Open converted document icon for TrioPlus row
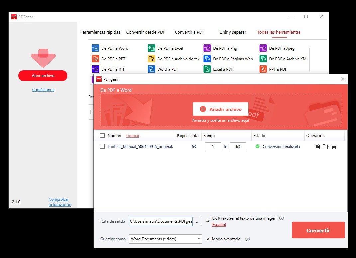 point(317,147)
